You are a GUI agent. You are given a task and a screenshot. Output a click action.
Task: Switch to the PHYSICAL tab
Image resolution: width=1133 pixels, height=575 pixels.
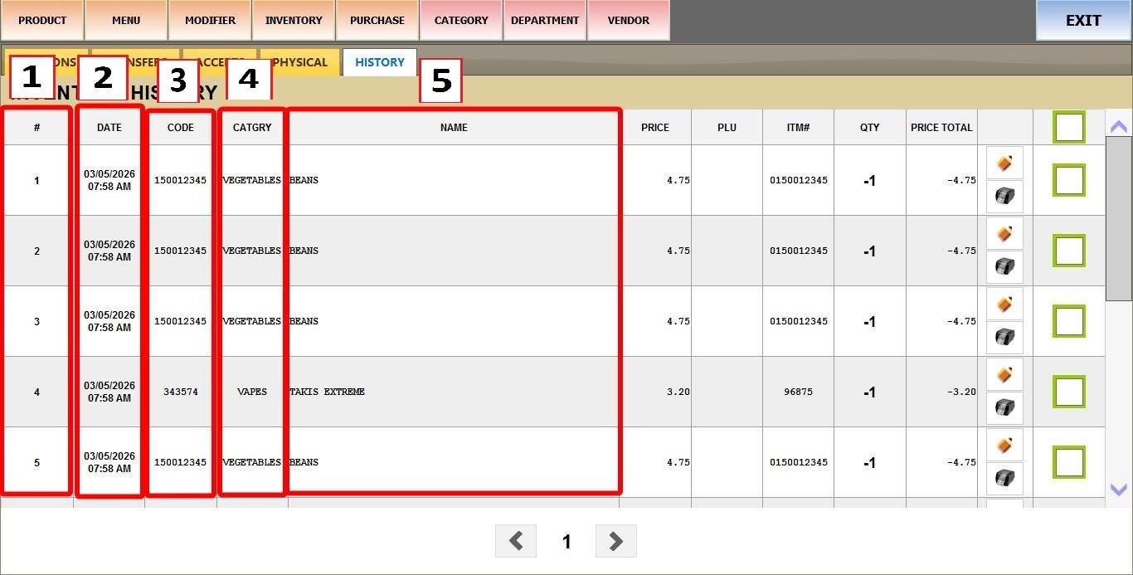(299, 63)
